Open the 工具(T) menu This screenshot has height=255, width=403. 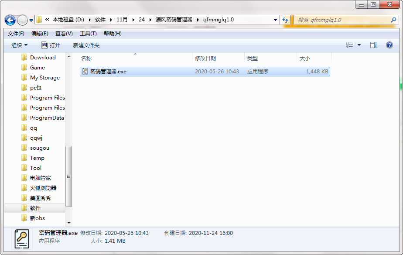88,34
